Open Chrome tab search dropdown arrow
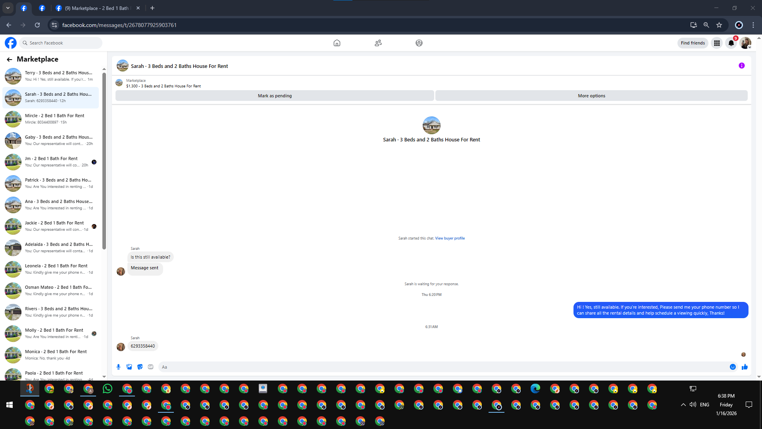Image resolution: width=762 pixels, height=429 pixels. [8, 8]
